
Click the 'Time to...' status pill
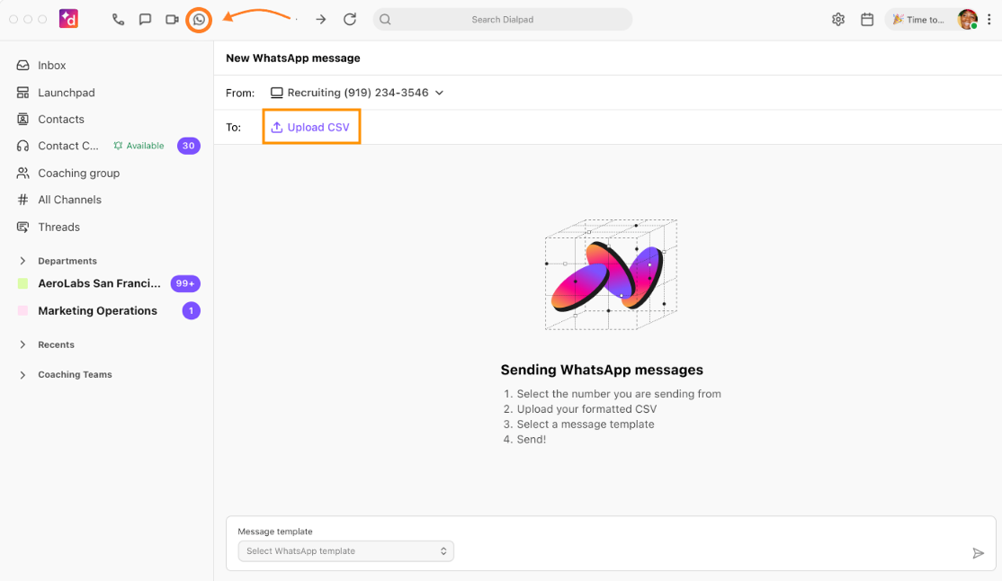coord(919,19)
